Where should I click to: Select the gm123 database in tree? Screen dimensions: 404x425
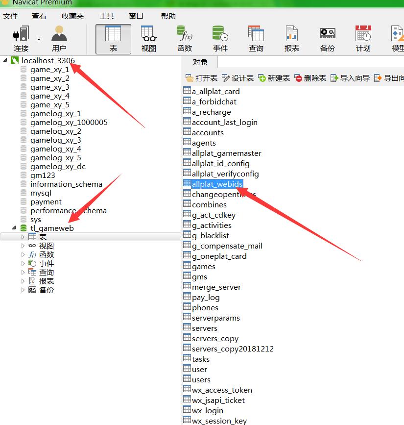click(x=43, y=175)
